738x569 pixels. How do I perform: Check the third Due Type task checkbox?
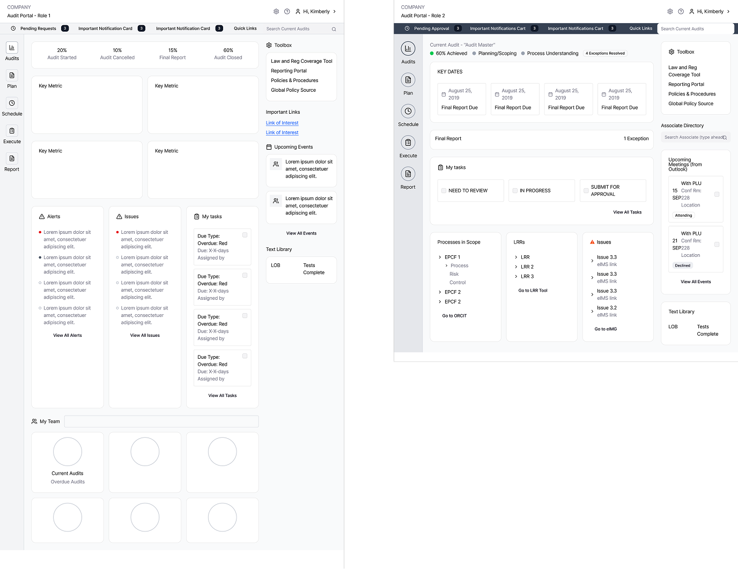pos(245,315)
